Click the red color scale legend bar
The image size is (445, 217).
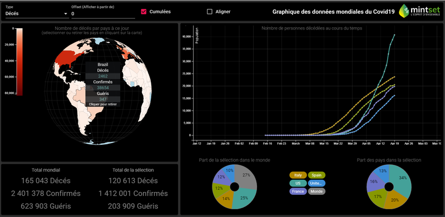[19, 62]
